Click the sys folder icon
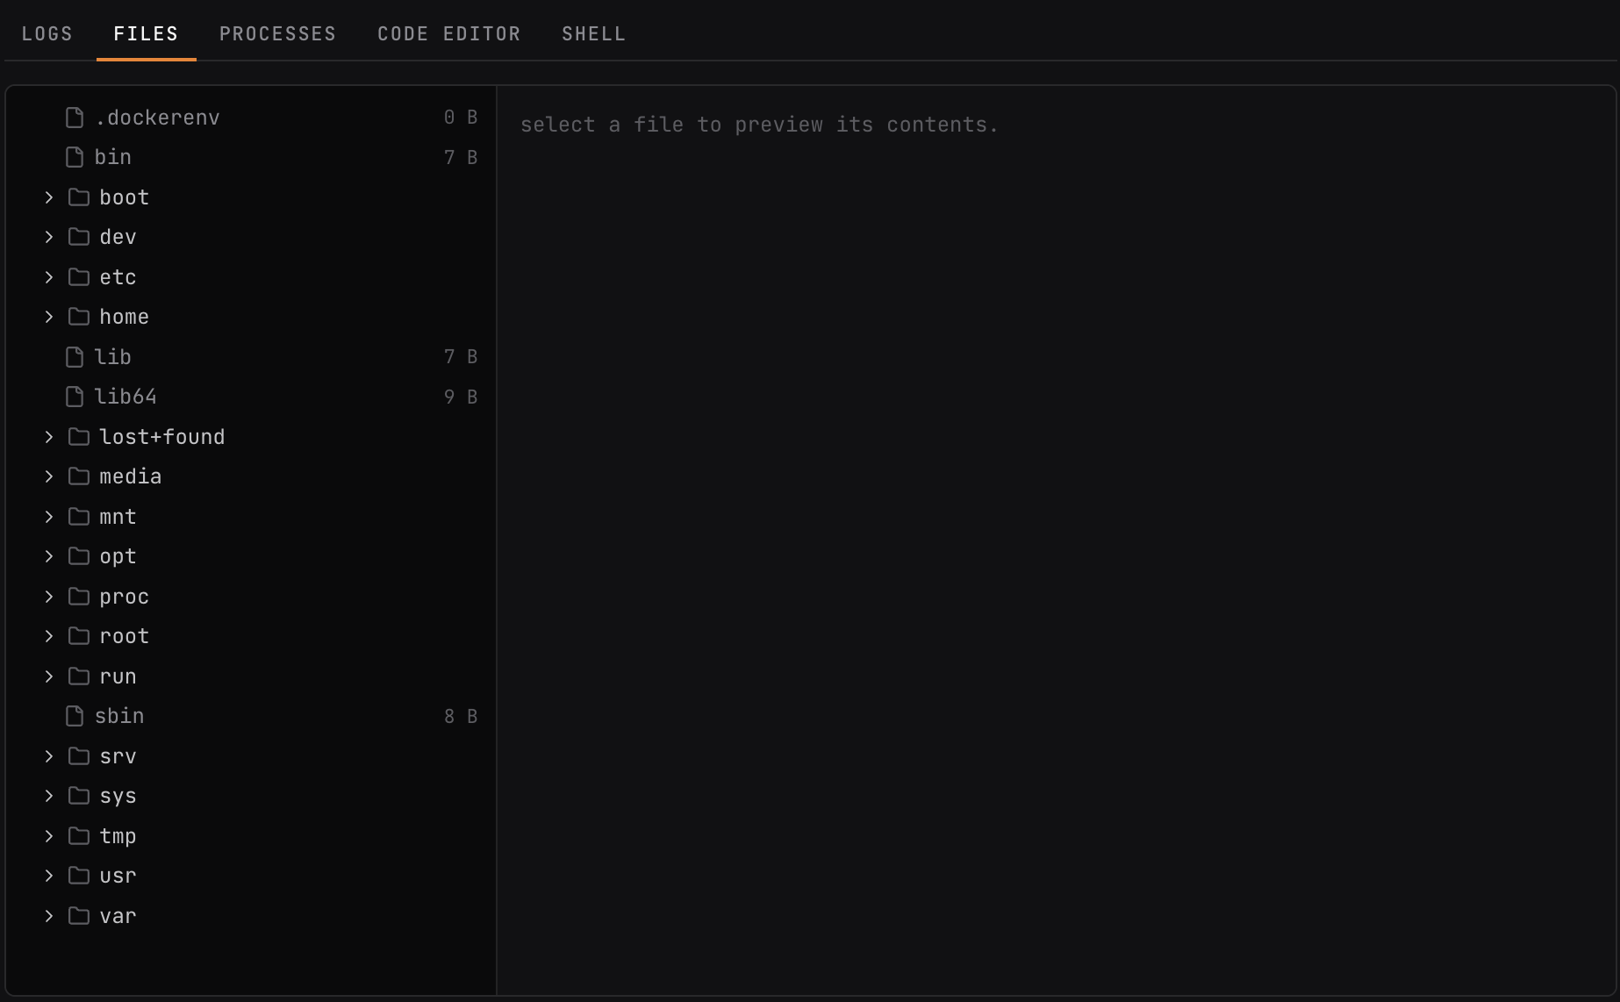The image size is (1620, 1002). tap(79, 796)
